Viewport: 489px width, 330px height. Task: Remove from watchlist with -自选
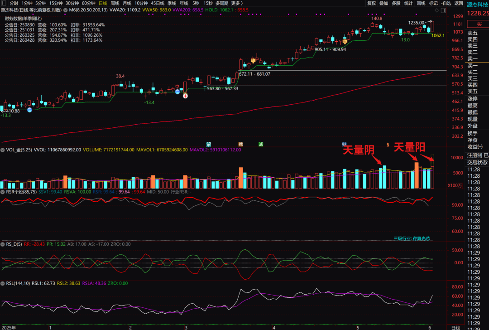[446, 3]
